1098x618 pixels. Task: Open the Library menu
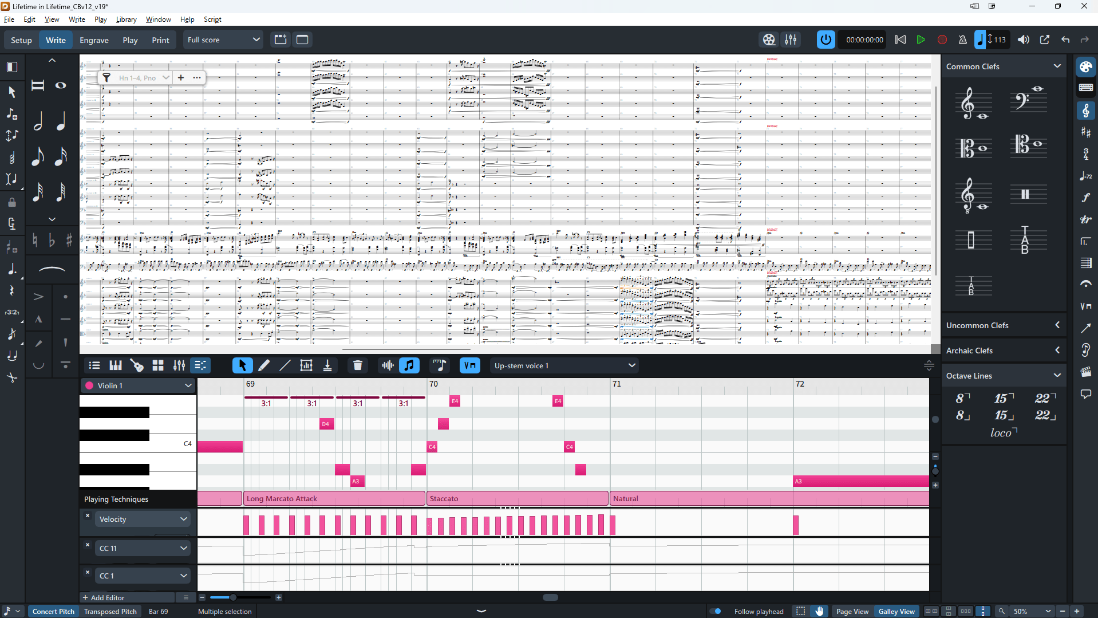coord(126,19)
